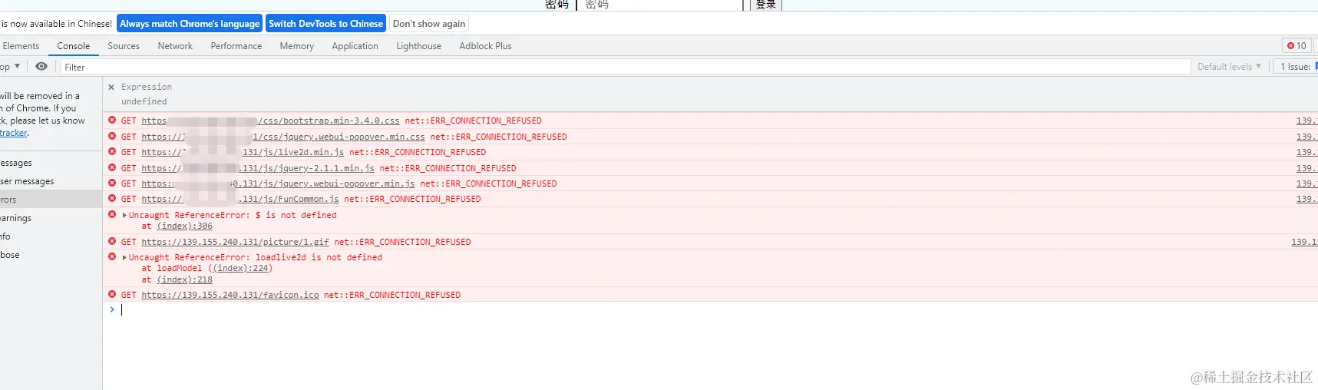Image resolution: width=1318 pixels, height=390 pixels.
Task: Open the Adblock Plus tab
Action: pyautogui.click(x=486, y=46)
